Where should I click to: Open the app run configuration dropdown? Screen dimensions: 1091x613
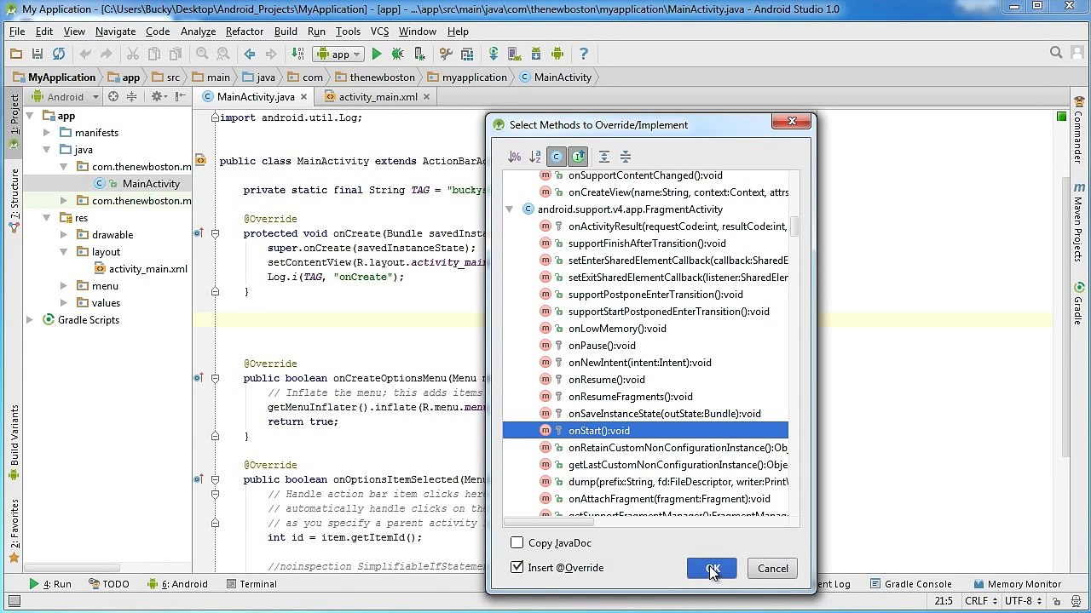340,54
